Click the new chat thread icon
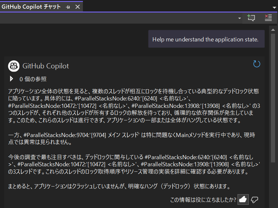Screen dimensions: 278x208 pyautogui.click(x=251, y=18)
